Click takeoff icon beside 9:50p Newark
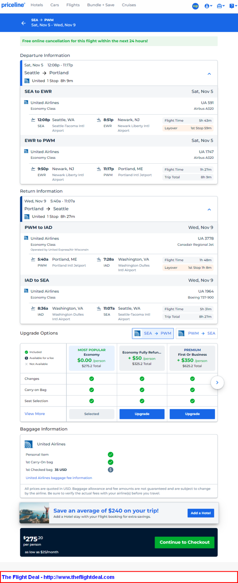This screenshot has width=238, height=583. [x=33, y=169]
